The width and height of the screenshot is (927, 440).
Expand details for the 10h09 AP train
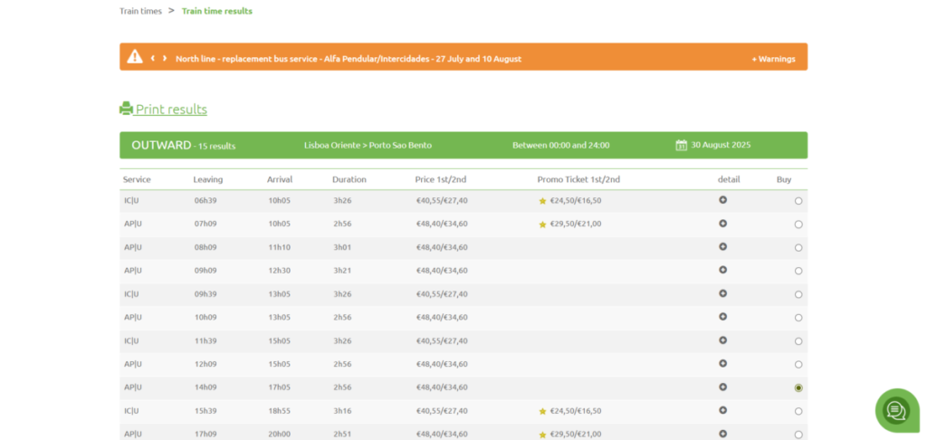pos(722,316)
